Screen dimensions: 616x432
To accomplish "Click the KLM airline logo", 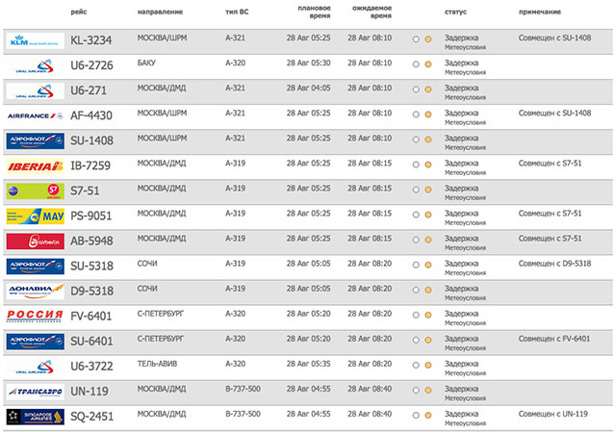I will point(35,40).
